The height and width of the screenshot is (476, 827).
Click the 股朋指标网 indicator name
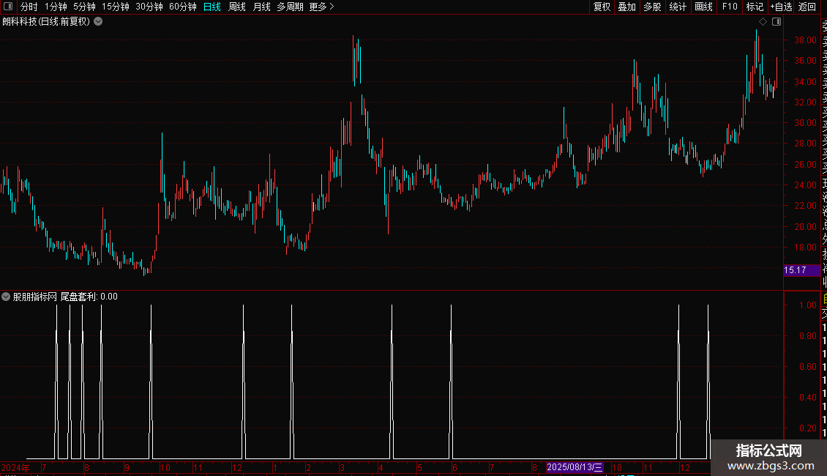tap(35, 297)
